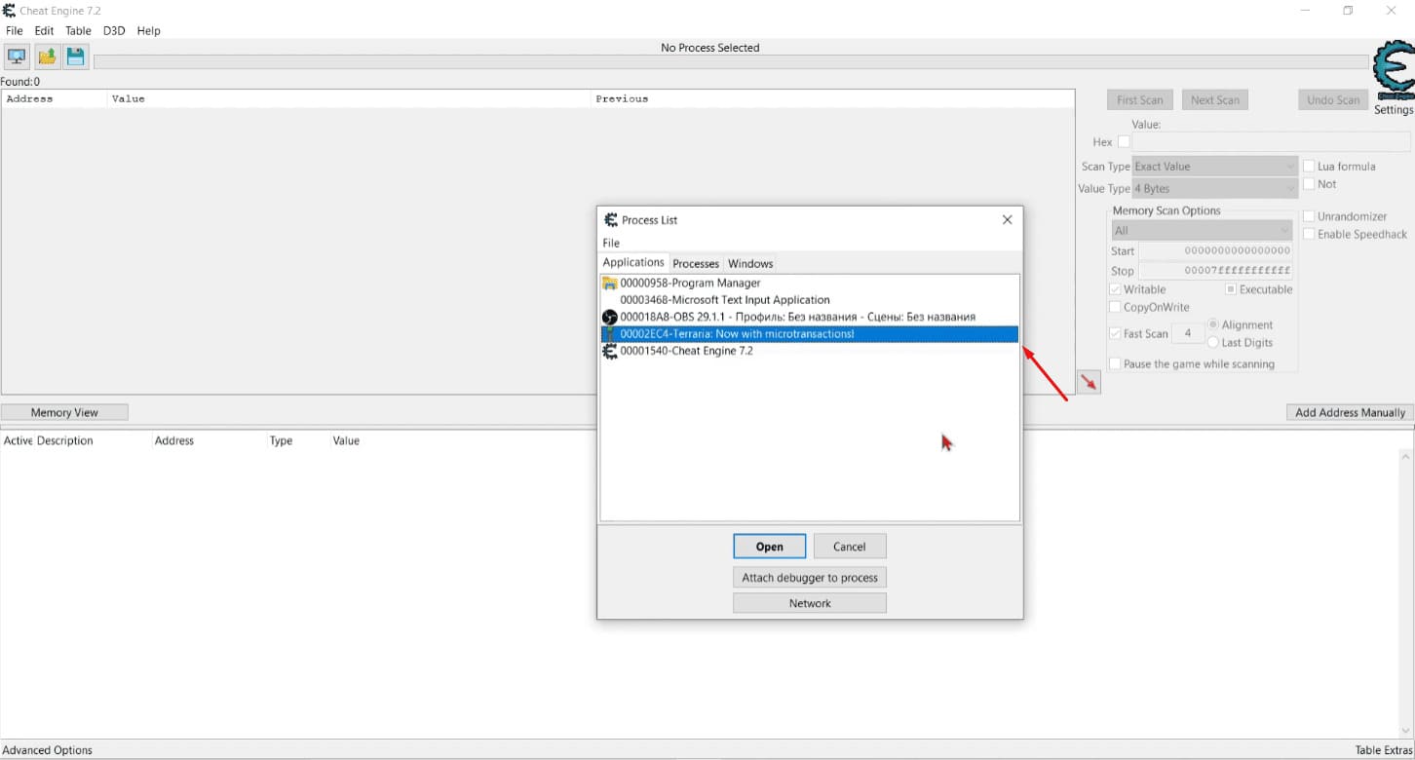Open Memory View
1415x760 pixels.
coord(64,412)
